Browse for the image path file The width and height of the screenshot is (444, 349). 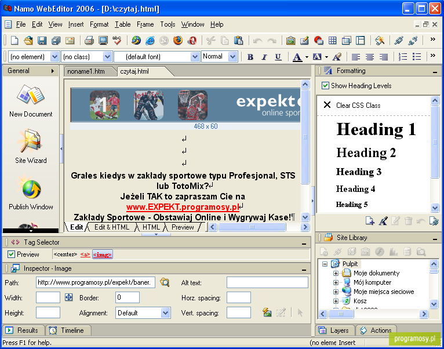165,282
